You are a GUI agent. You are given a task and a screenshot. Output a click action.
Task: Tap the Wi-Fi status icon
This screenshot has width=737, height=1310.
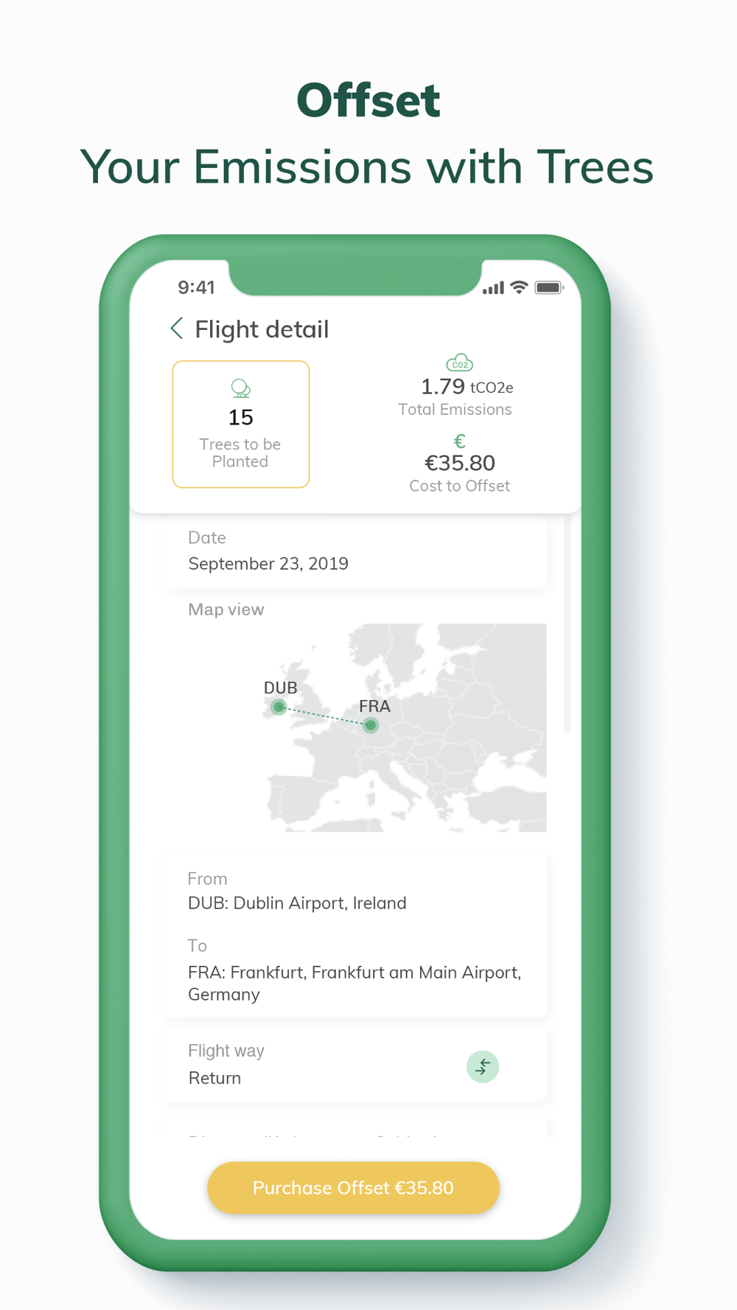tap(520, 287)
